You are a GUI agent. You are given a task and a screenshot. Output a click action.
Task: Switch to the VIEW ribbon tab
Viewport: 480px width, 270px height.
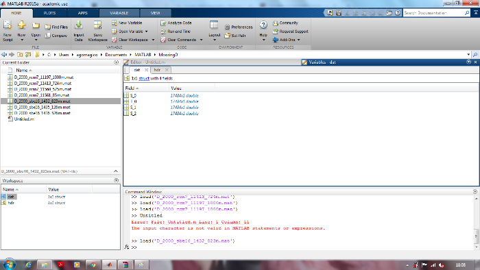point(155,13)
